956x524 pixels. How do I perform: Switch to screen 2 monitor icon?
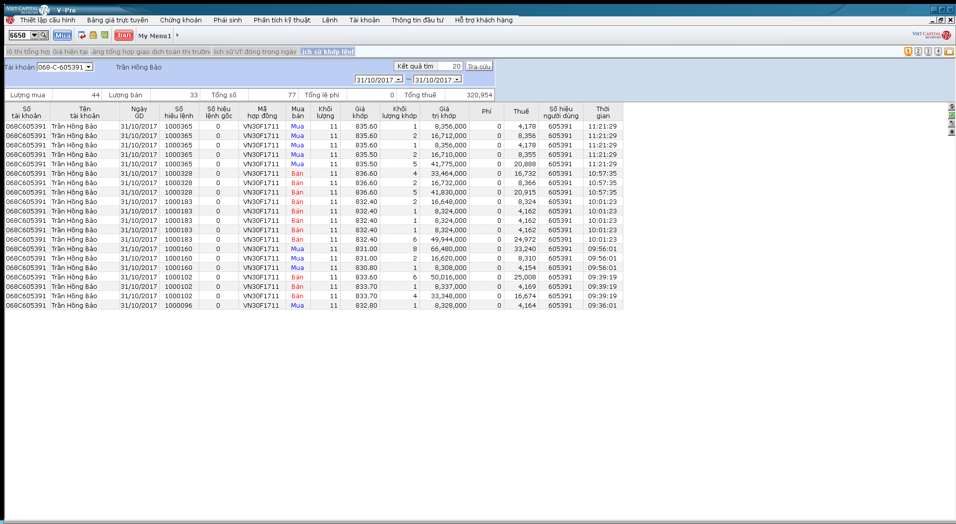coord(918,52)
